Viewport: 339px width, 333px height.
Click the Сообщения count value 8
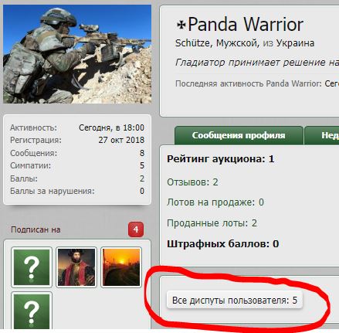click(142, 153)
